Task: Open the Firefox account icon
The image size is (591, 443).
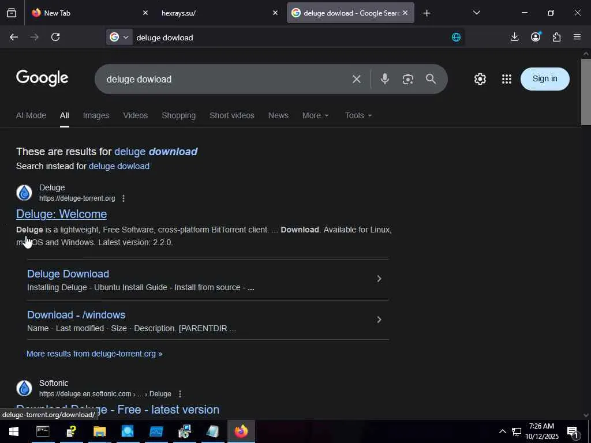Action: tap(536, 36)
